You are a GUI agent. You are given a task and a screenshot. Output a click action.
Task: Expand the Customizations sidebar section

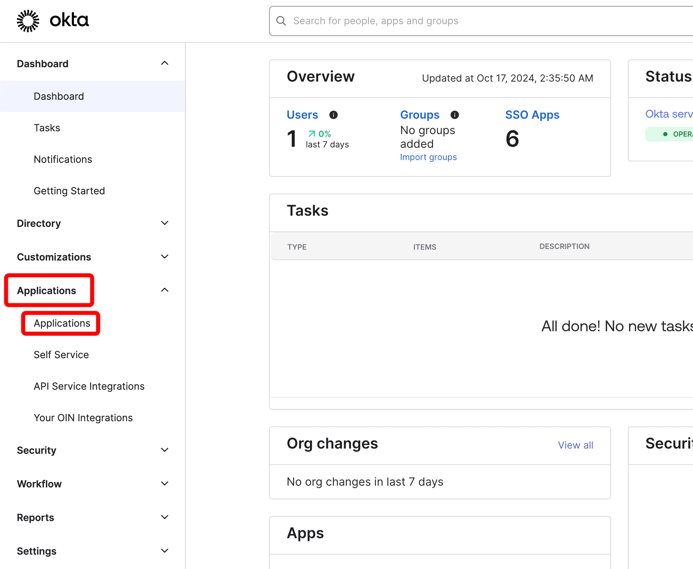[165, 256]
